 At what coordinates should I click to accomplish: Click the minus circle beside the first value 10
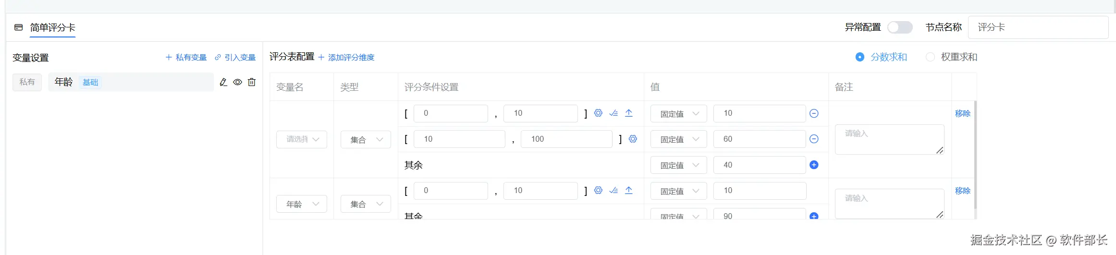814,113
